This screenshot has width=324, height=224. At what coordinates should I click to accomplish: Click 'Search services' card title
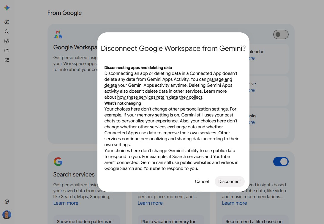click(x=74, y=174)
